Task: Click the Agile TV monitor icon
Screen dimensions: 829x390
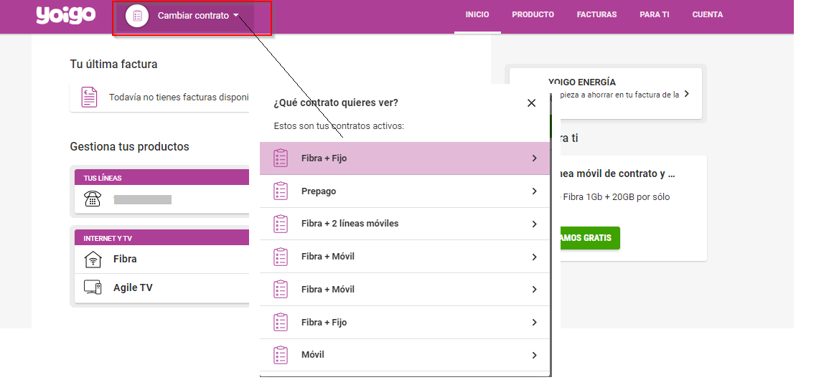Action: [93, 287]
